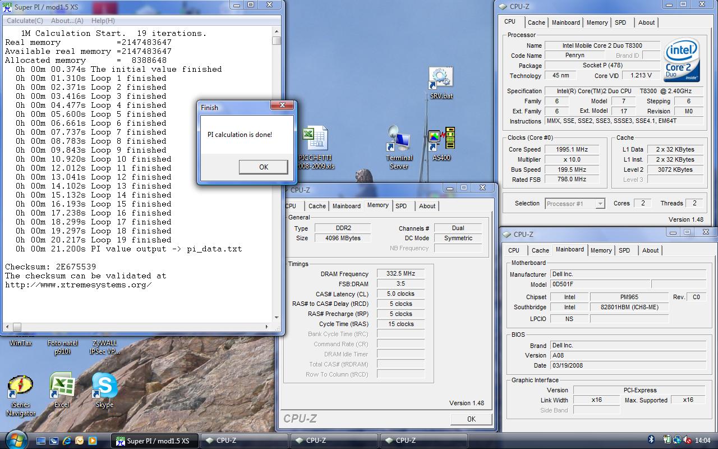Viewport: 718px width, 449px height.
Task: Click Super PI horizontal scrollbar left arrow
Action: click(8, 327)
